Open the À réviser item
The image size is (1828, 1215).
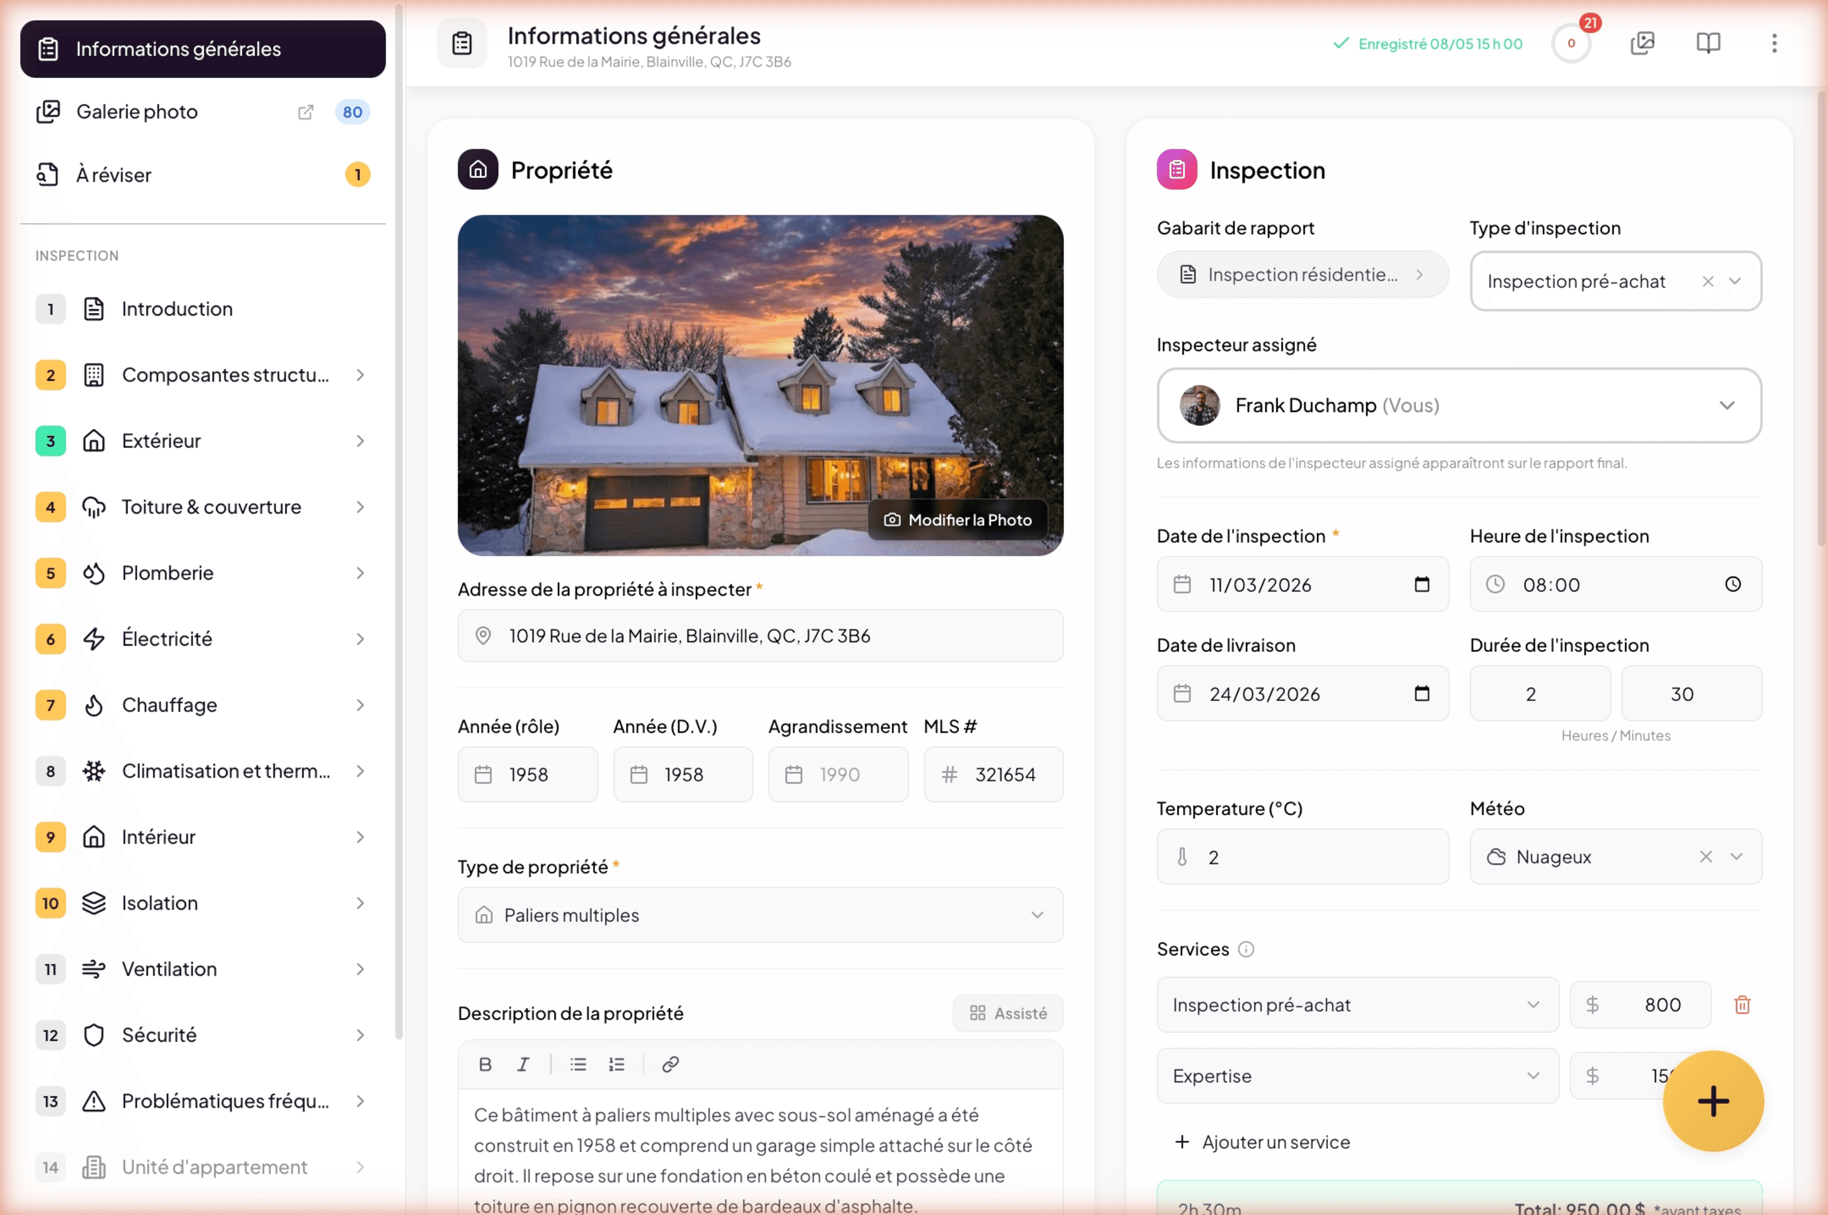pyautogui.click(x=203, y=175)
